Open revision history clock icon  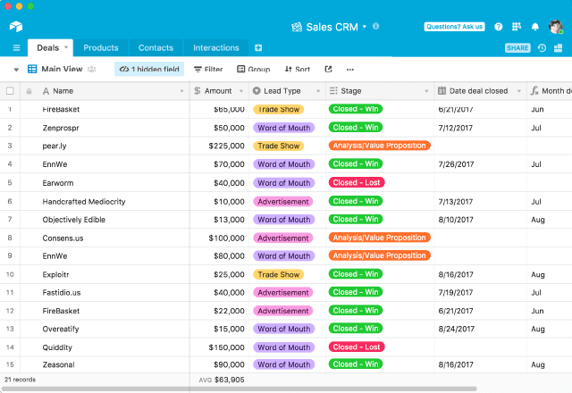coord(543,47)
